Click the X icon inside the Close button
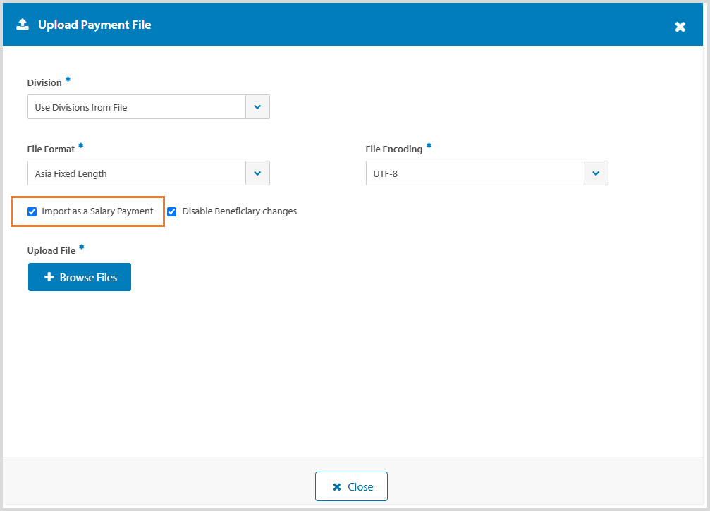 pyautogui.click(x=337, y=487)
